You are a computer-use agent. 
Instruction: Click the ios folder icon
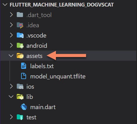20,86
